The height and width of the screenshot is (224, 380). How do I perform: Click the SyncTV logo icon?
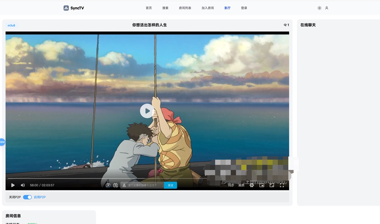66,8
